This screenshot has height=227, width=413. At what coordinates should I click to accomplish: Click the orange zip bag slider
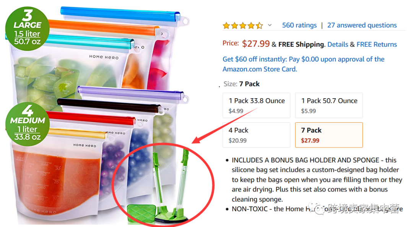(104, 28)
